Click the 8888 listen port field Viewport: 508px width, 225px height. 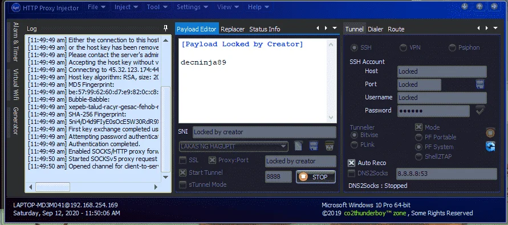[278, 177]
